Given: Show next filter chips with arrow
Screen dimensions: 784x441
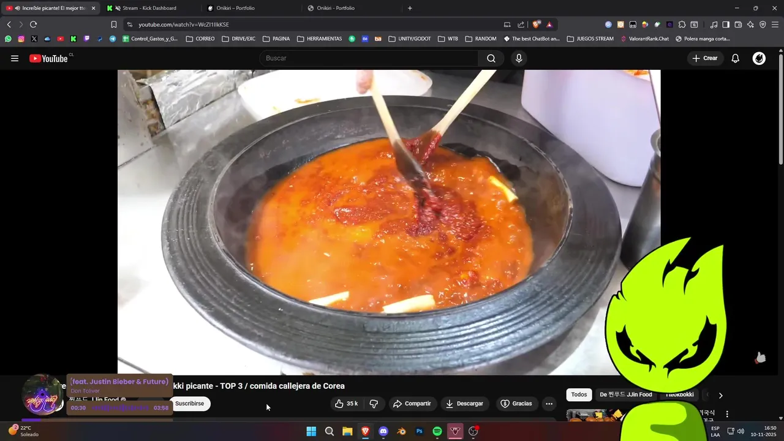Looking at the screenshot, I should pyautogui.click(x=720, y=396).
